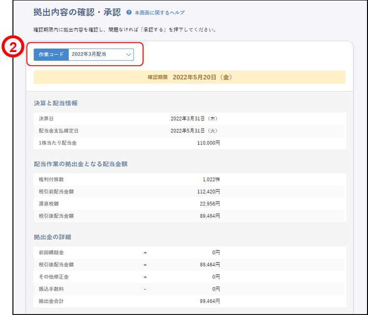Click the 拠出内容の確認・承認 page title
The height and width of the screenshot is (315, 368).
coord(77,12)
